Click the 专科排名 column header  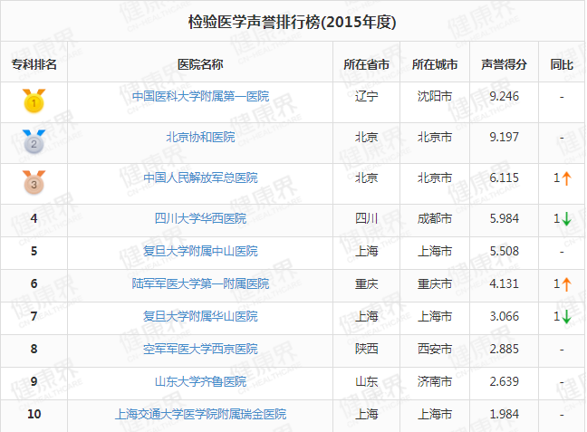(34, 64)
